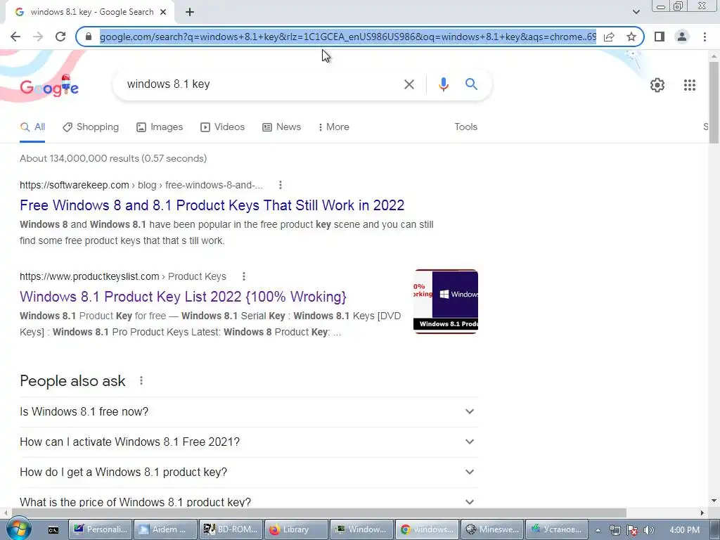Switch to Shopping results tab
The image size is (720, 540).
coord(91,127)
